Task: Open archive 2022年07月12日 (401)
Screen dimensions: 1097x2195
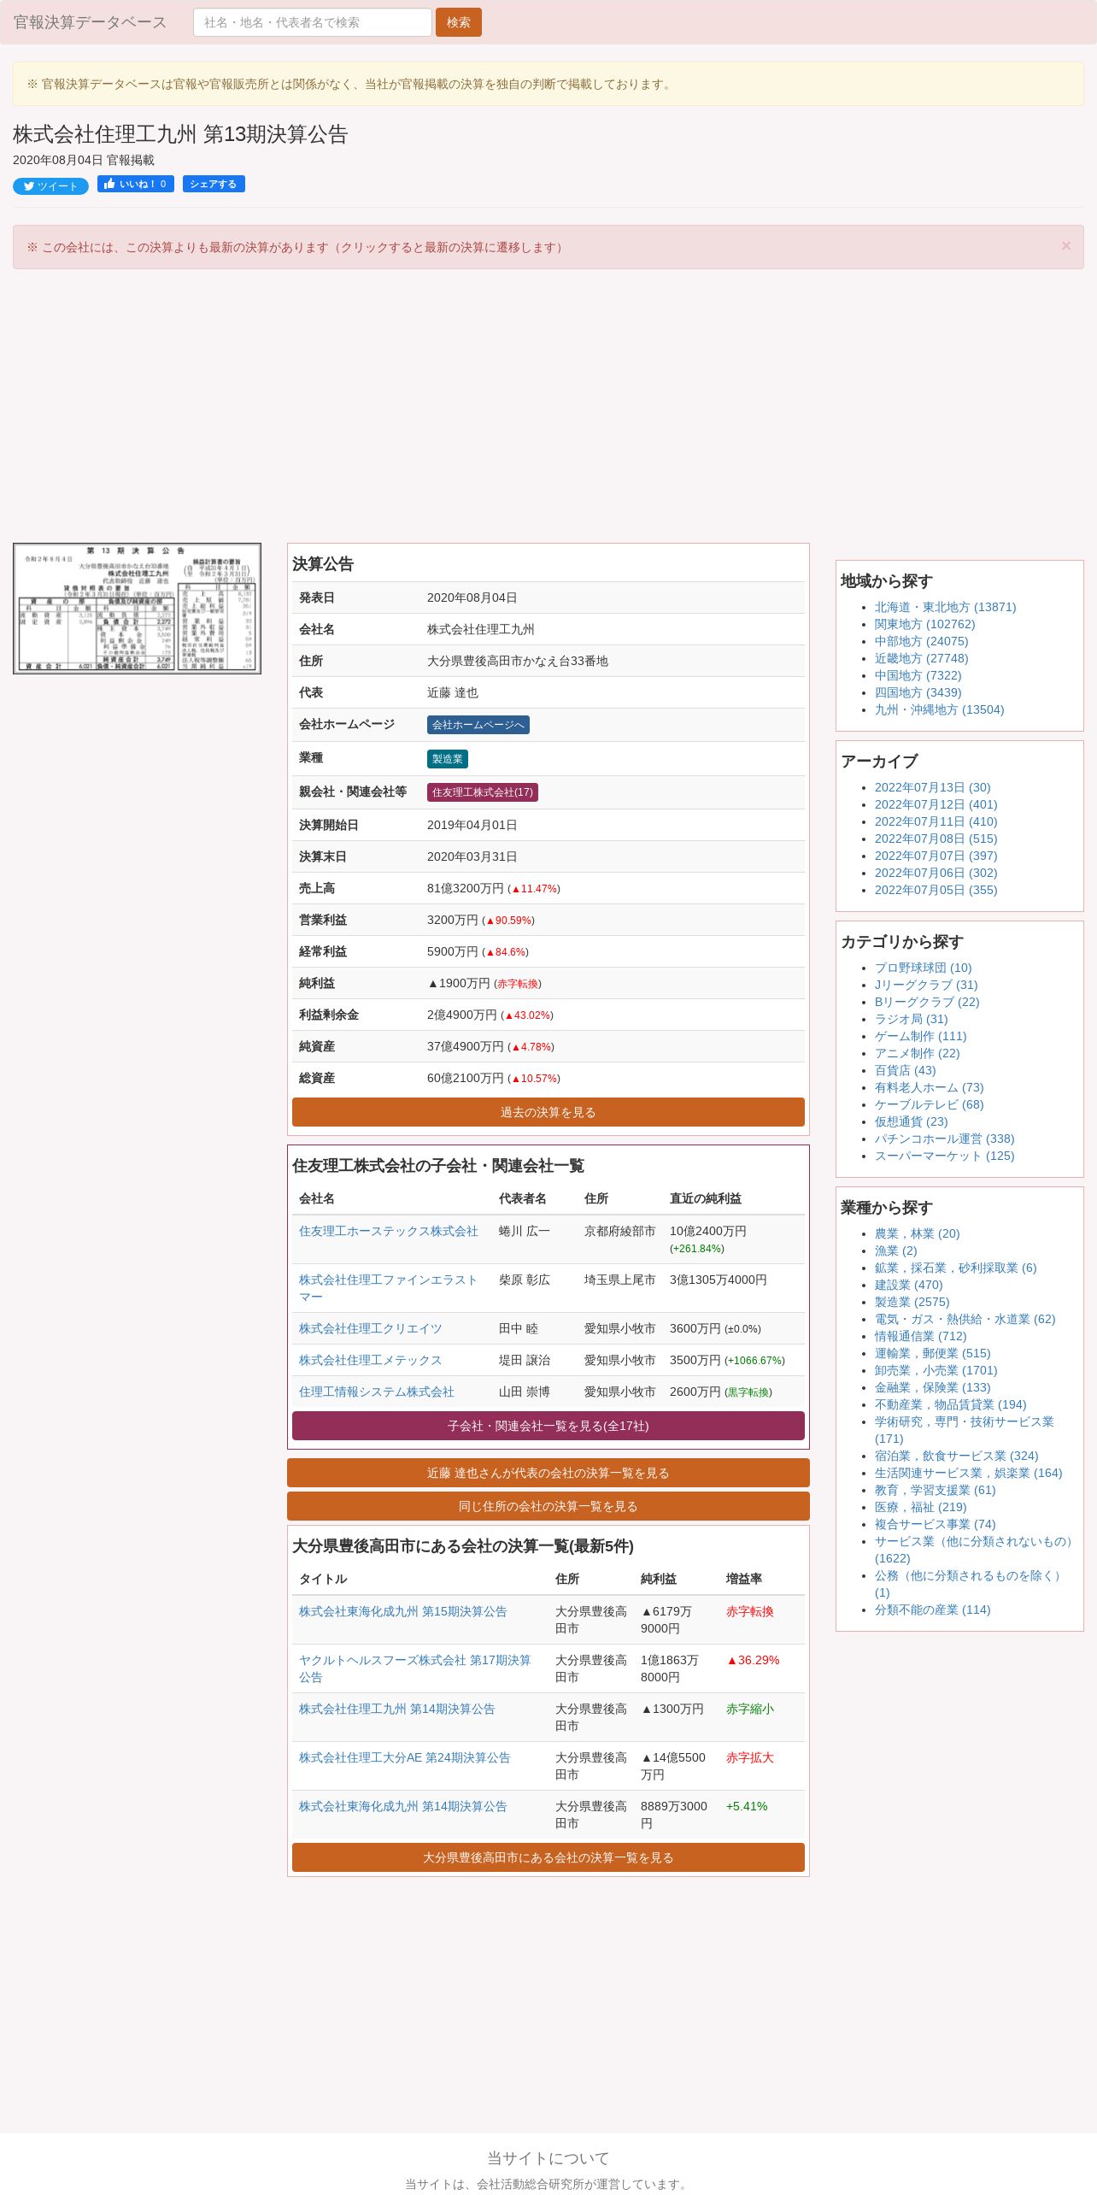Action: click(936, 804)
